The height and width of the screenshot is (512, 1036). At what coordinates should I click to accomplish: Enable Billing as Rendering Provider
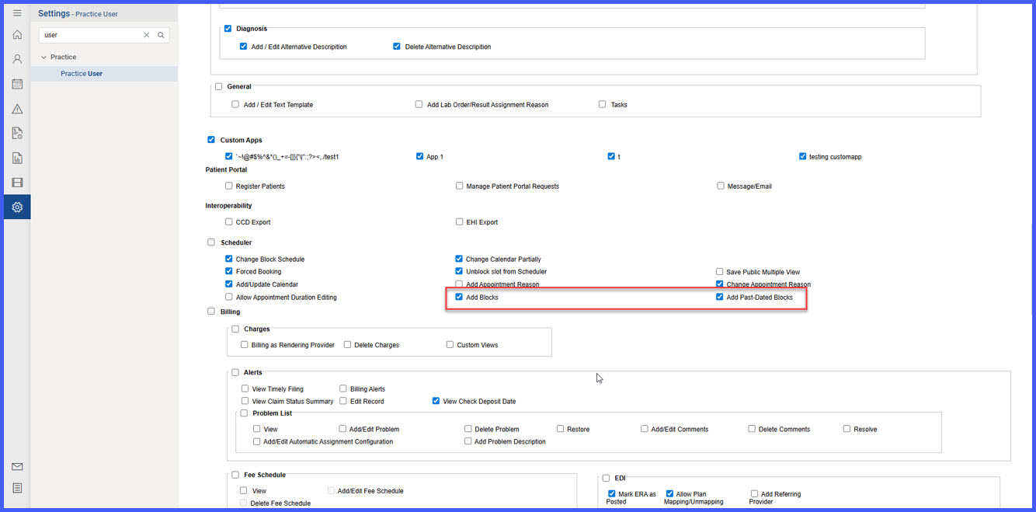[x=244, y=344]
